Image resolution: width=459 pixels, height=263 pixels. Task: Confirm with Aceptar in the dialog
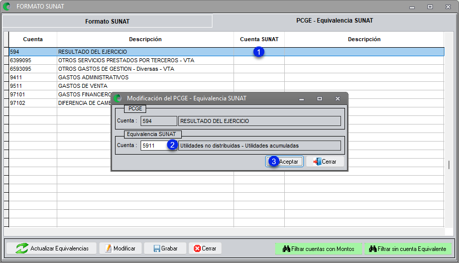click(x=284, y=162)
